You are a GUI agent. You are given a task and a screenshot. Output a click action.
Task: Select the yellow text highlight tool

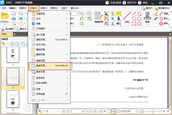[112, 14]
